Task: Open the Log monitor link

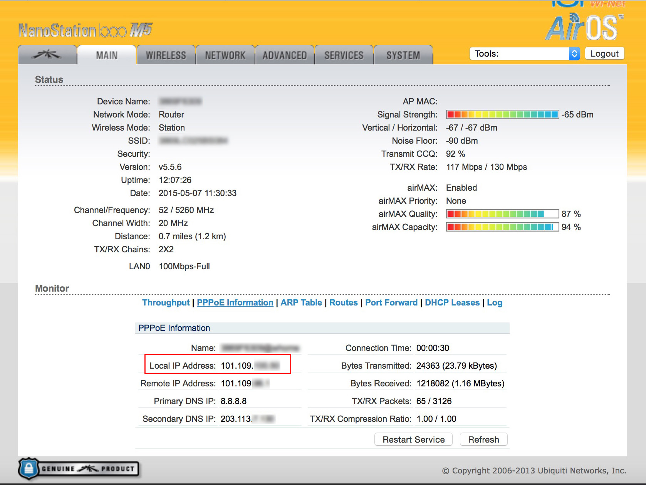Action: pyautogui.click(x=495, y=303)
